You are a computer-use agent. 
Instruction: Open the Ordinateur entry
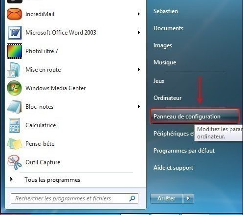pos(167,98)
